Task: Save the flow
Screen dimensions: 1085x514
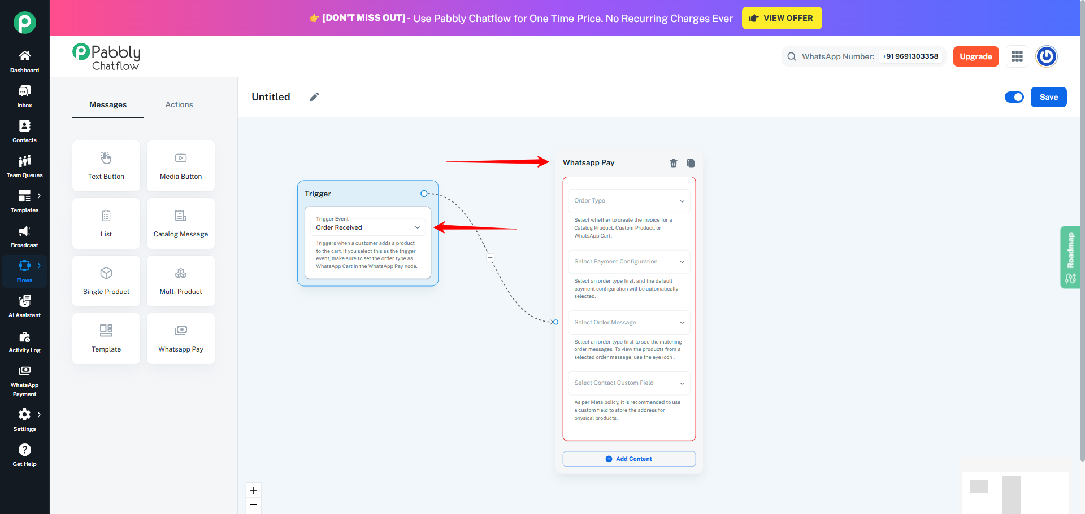Action: (x=1049, y=97)
